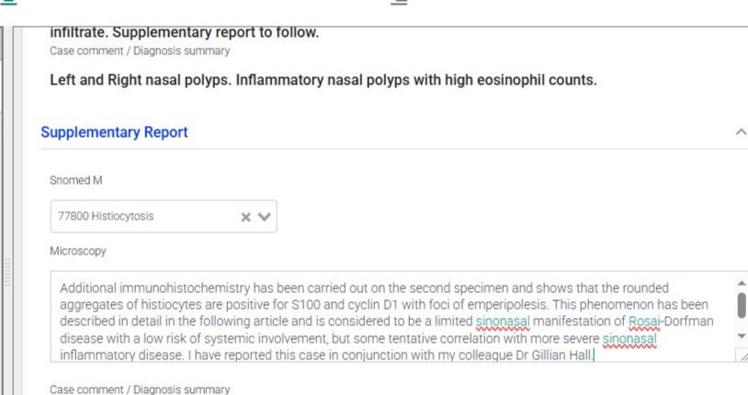This screenshot has width=748, height=395.
Task: Click the Microscopy field label
Action: pyautogui.click(x=78, y=251)
